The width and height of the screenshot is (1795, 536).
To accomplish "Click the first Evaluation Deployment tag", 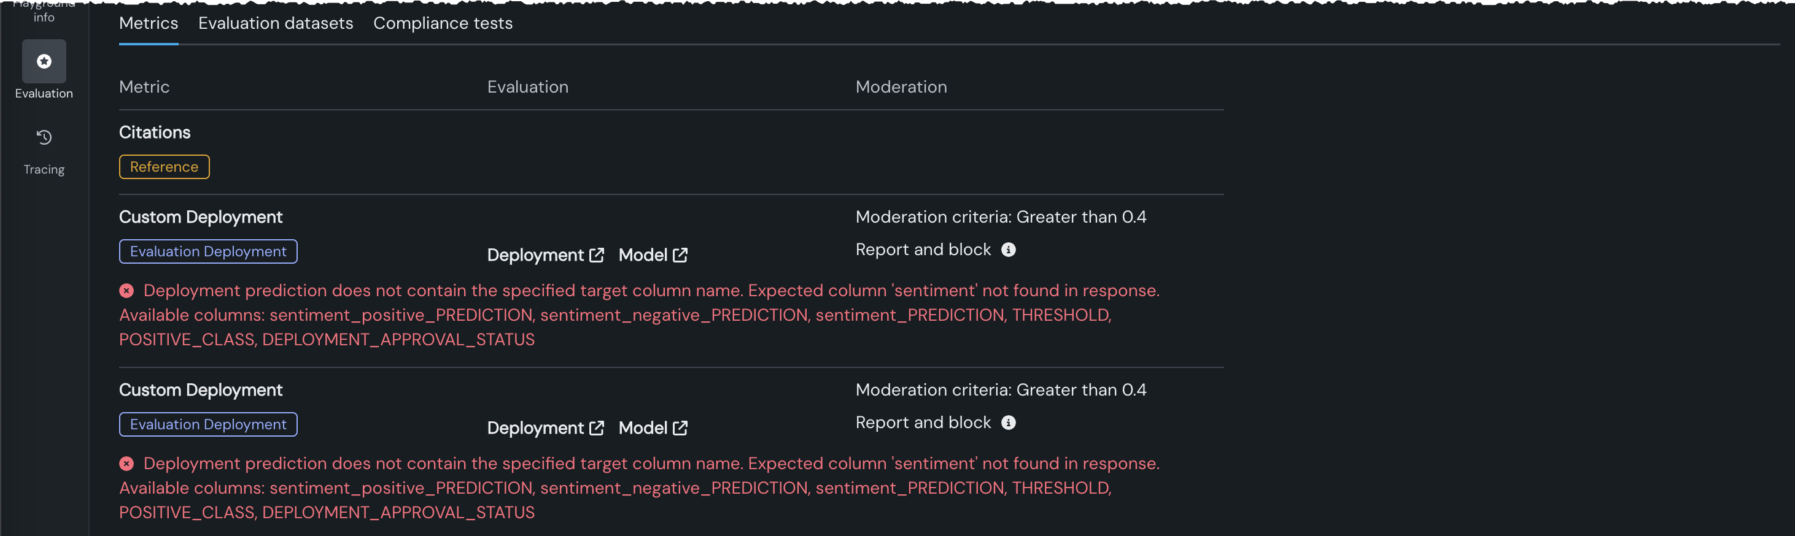I will 207,252.
